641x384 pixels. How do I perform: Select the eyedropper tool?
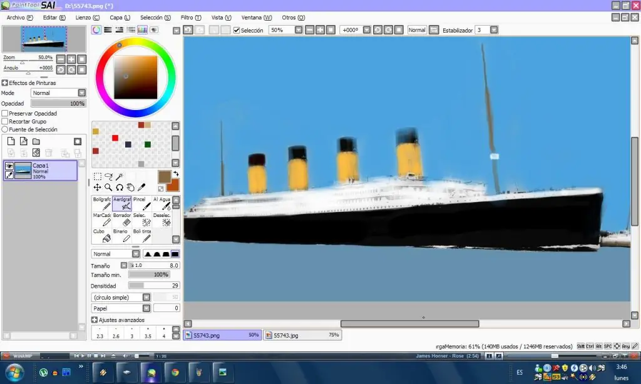141,188
